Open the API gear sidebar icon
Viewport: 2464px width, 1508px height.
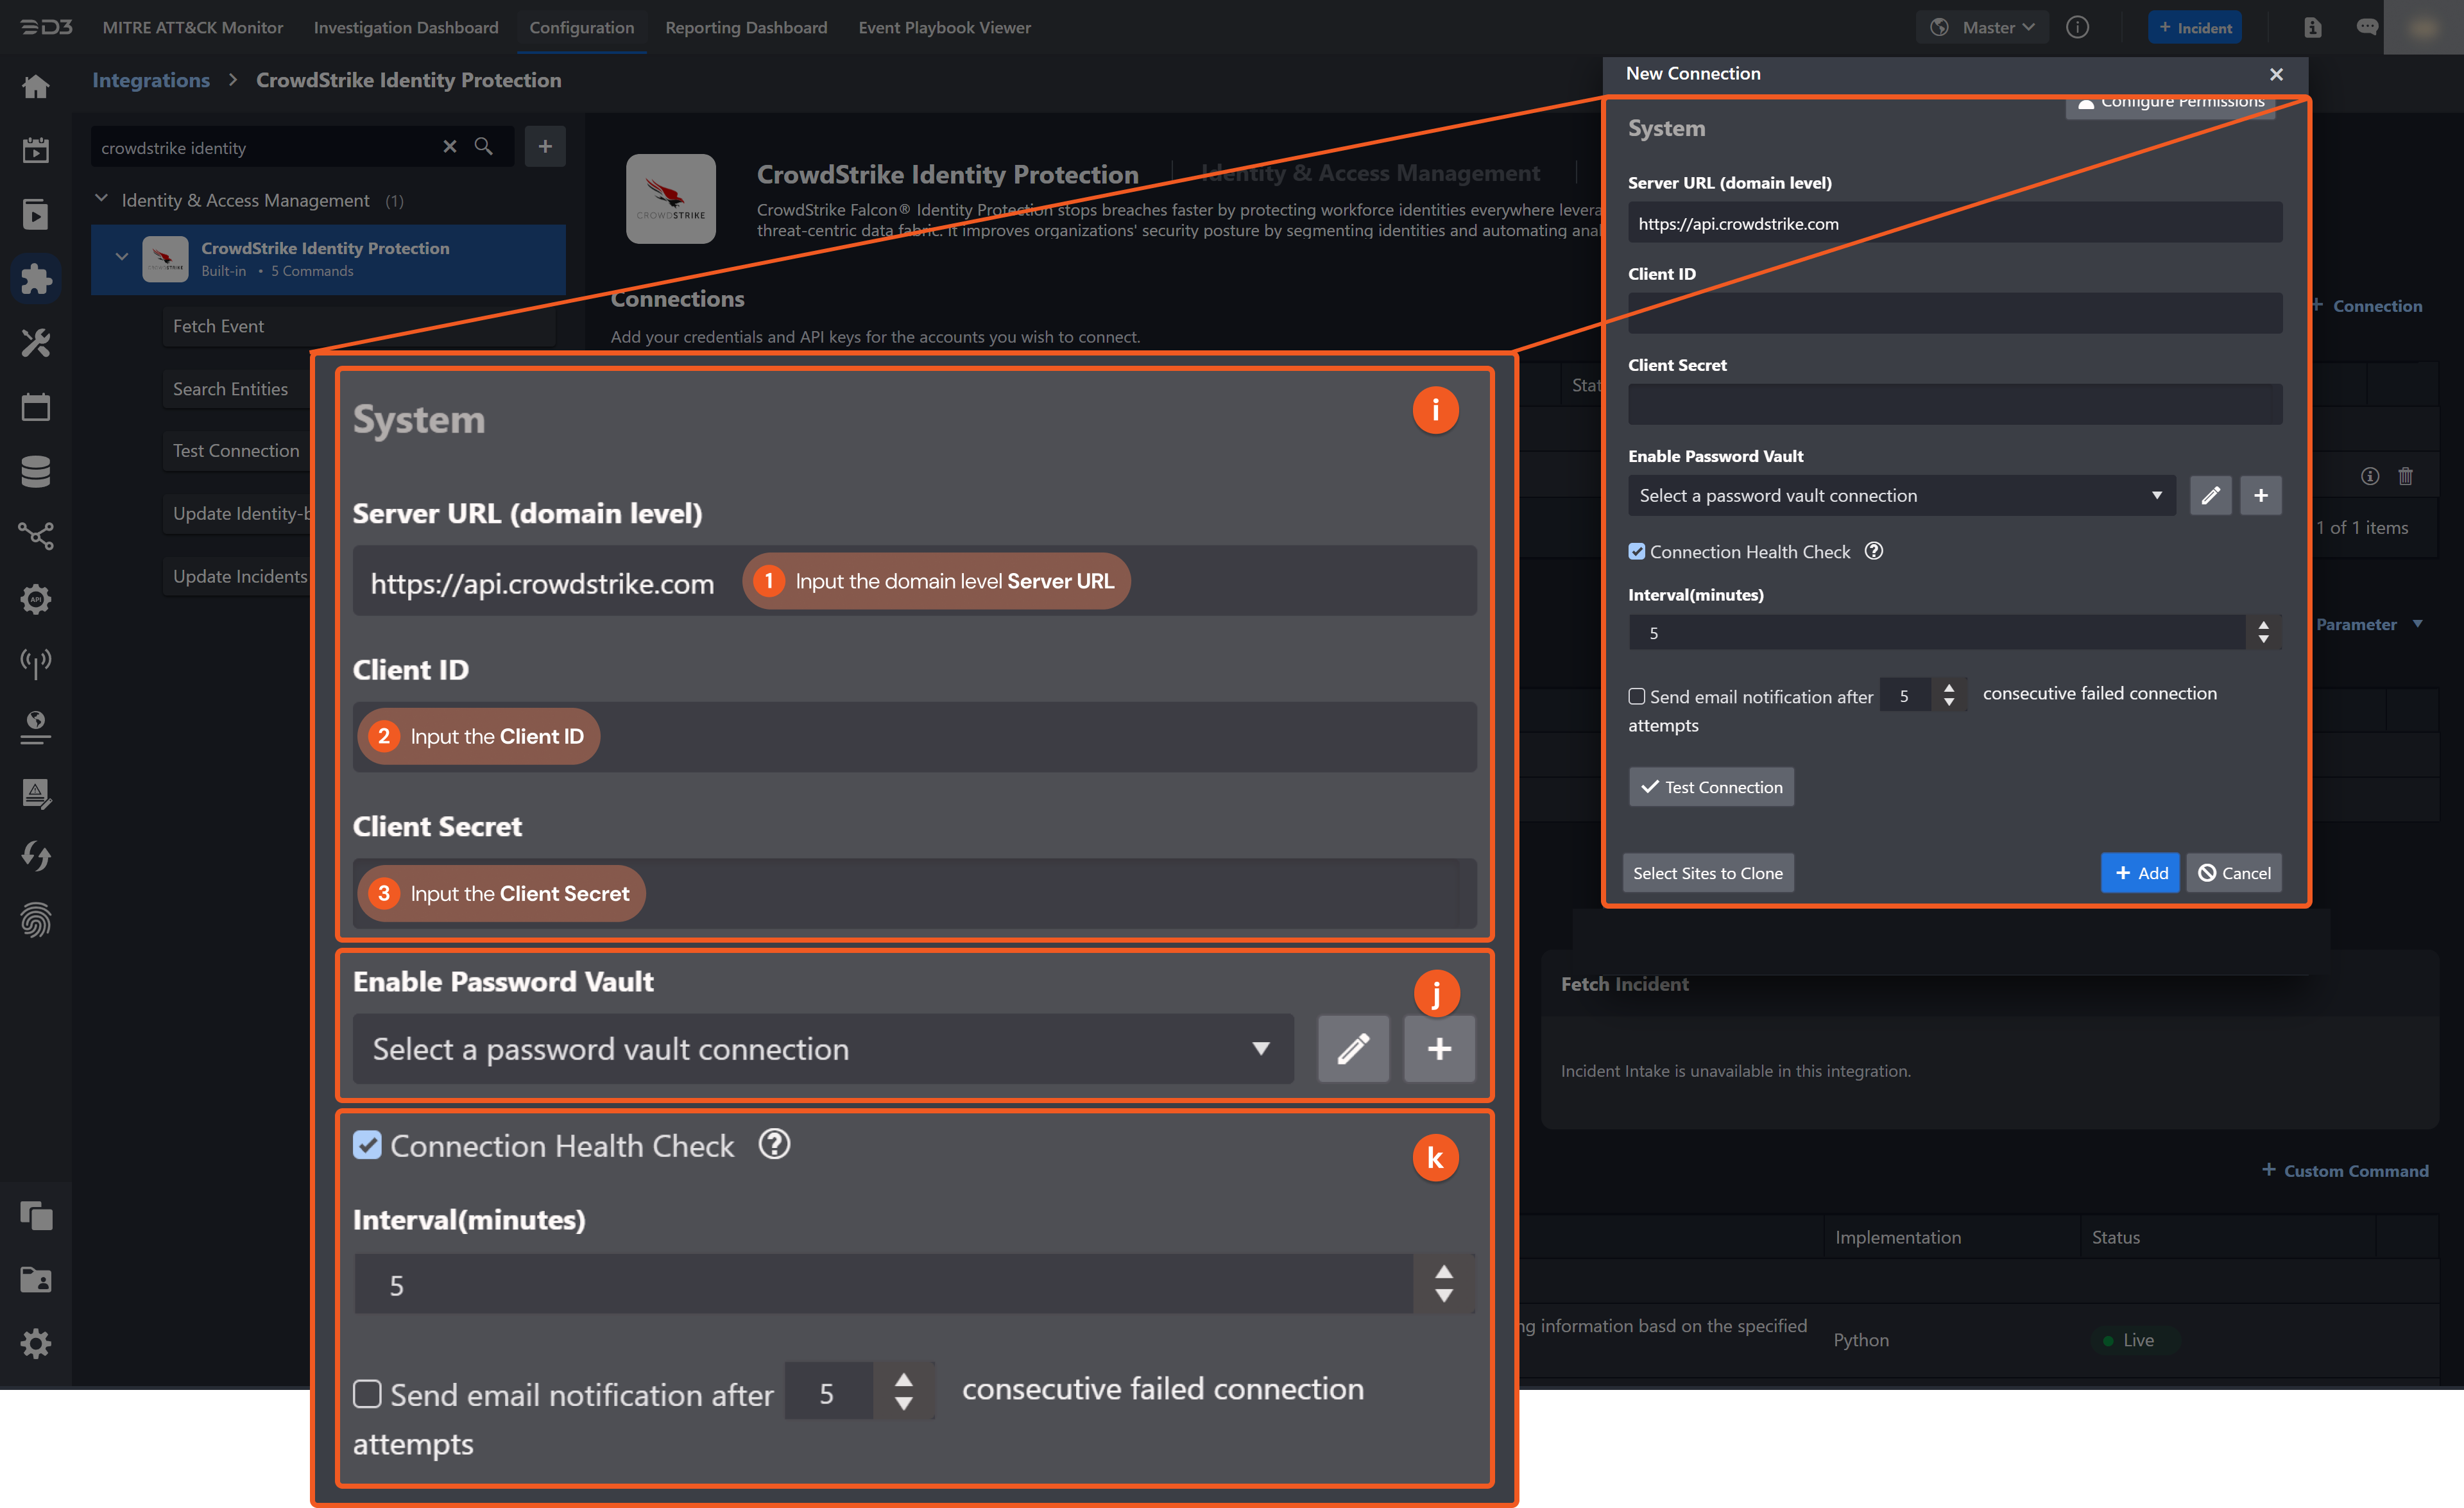(x=36, y=599)
